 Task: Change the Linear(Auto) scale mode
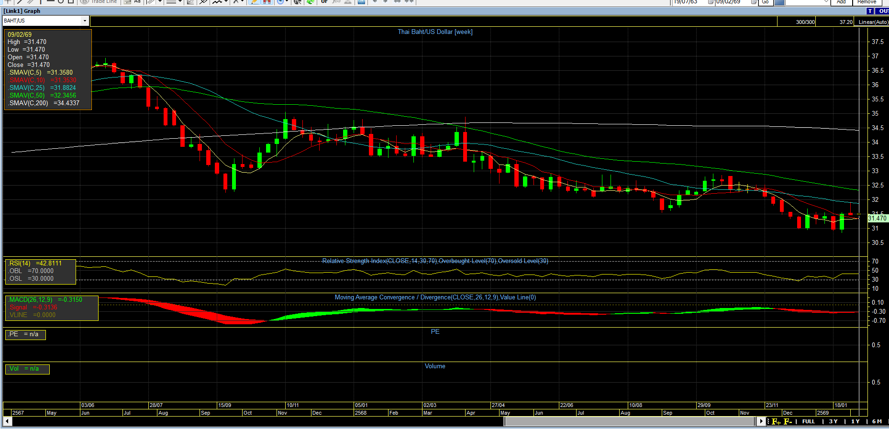(x=873, y=22)
